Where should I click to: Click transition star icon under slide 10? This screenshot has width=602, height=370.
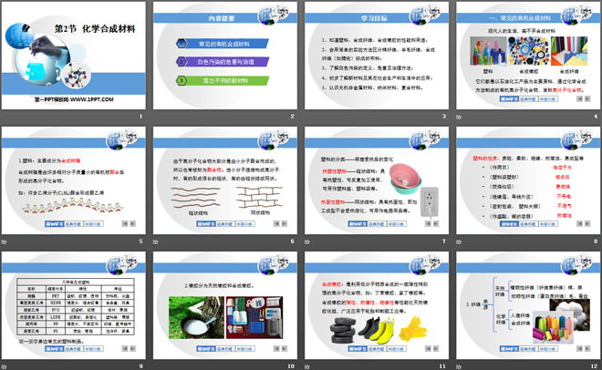(x=155, y=366)
